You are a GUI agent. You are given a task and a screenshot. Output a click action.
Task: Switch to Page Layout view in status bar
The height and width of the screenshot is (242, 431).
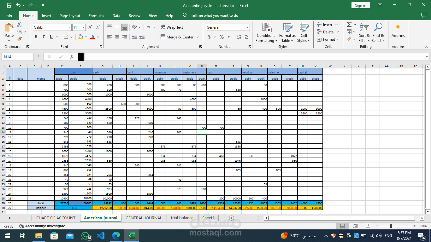355,226
